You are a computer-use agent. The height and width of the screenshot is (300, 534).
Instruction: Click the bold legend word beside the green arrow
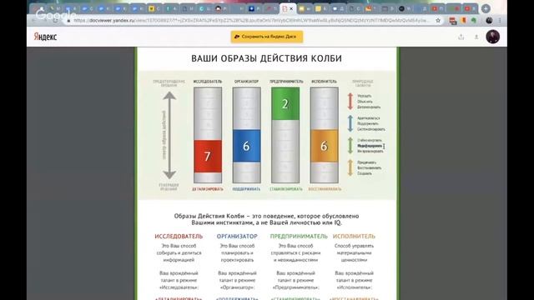(x=370, y=146)
